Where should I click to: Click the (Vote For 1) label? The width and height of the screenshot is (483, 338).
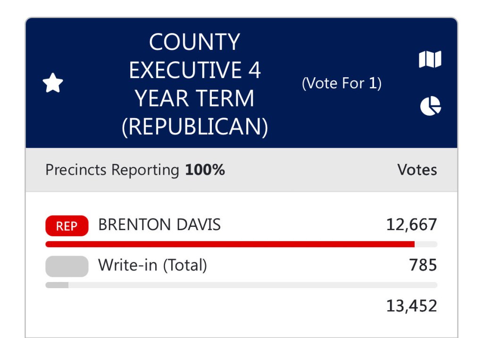pyautogui.click(x=341, y=84)
